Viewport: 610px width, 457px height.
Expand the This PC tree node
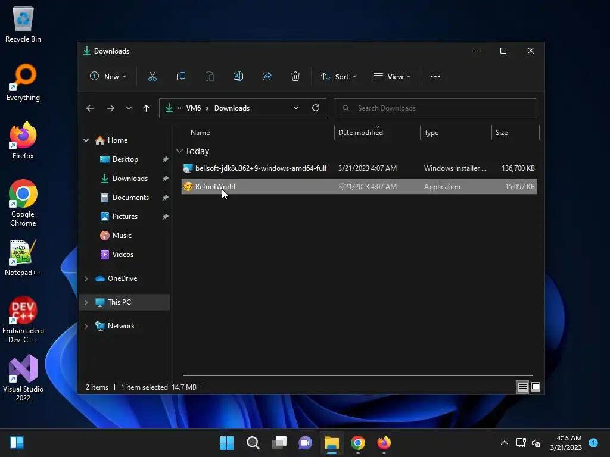pos(86,302)
